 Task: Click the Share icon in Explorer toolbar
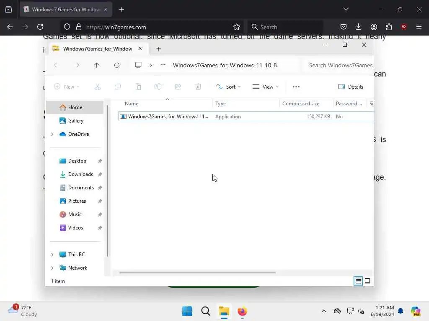point(178,87)
